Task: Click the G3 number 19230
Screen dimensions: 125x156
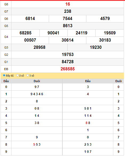Action: coord(96,47)
